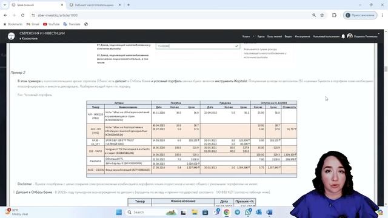Click the Наименование column header in lower table
The width and height of the screenshot is (388, 218).
[183, 202]
